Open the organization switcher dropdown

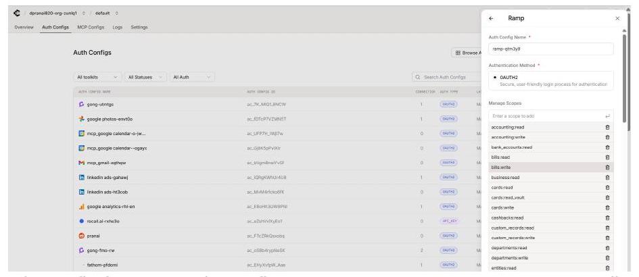pos(84,14)
